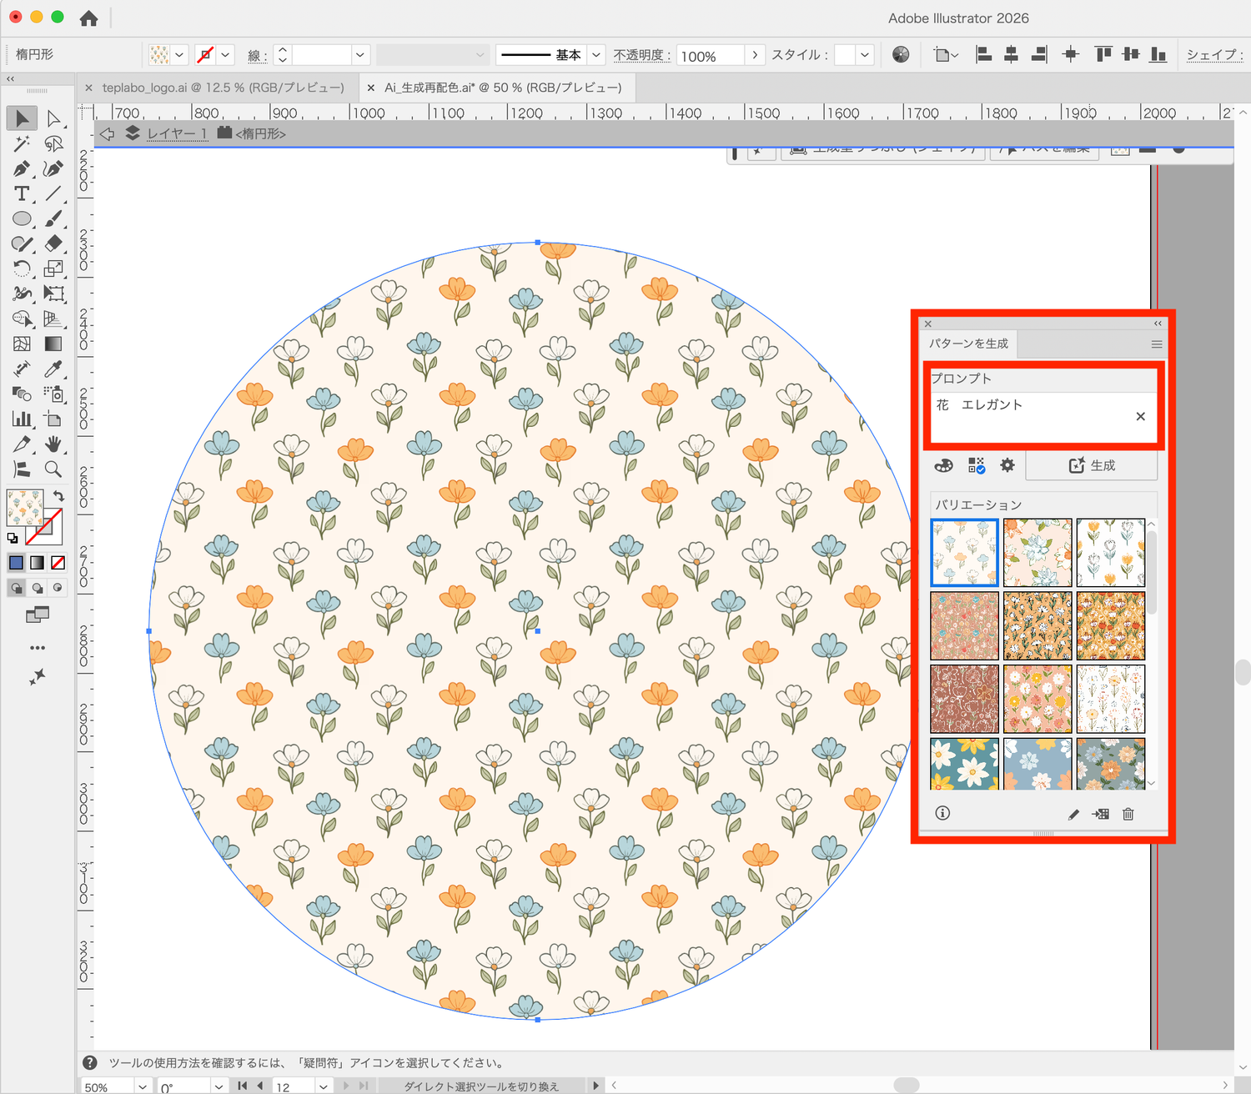
Task: Open the brush definition 基本 dropdown
Action: tap(596, 55)
